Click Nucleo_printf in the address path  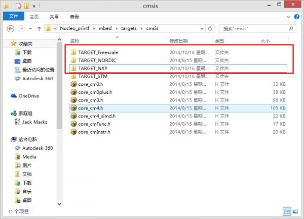(x=74, y=28)
